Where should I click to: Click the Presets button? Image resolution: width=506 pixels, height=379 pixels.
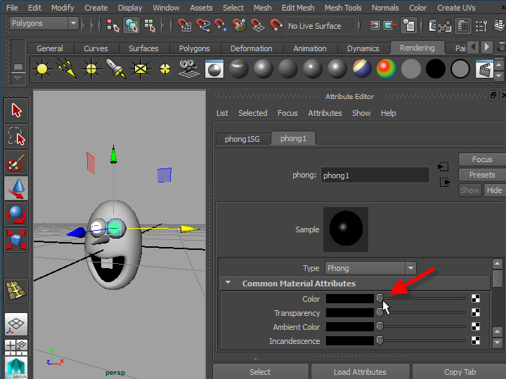tap(481, 175)
